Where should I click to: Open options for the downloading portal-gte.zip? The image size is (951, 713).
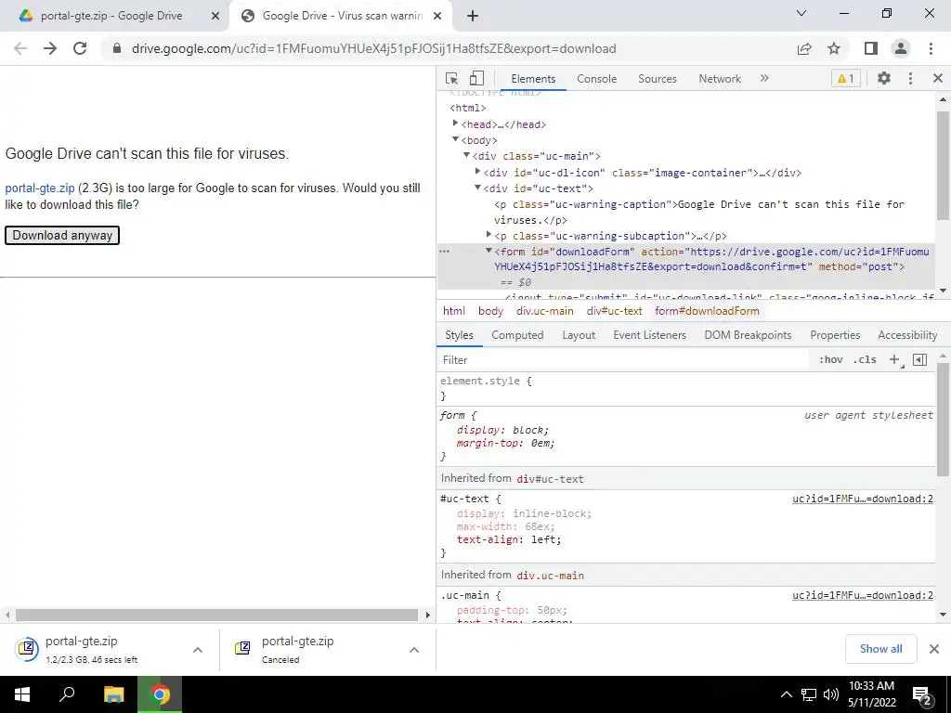pos(198,650)
